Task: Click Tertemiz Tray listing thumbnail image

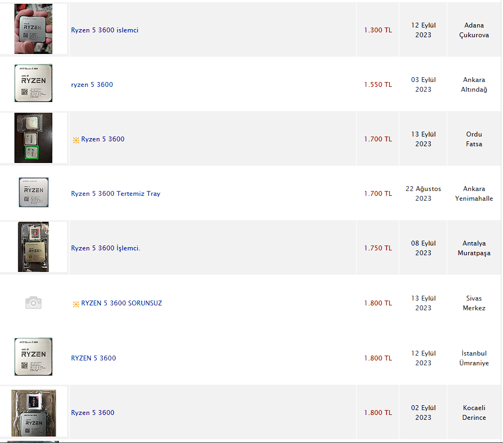Action: pos(33,193)
